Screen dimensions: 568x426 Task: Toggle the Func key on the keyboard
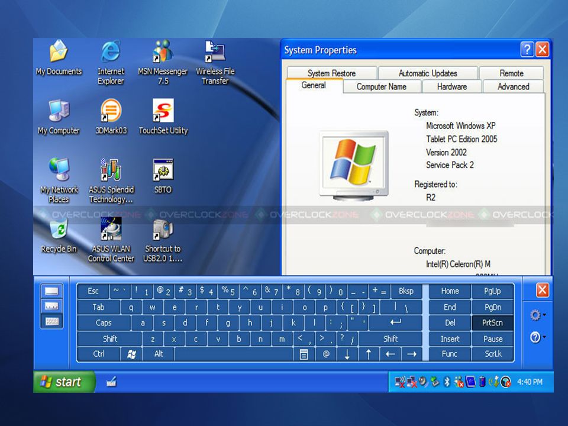[x=450, y=354]
